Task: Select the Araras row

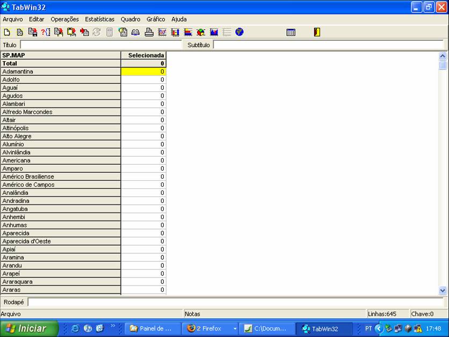Action: pyautogui.click(x=61, y=290)
